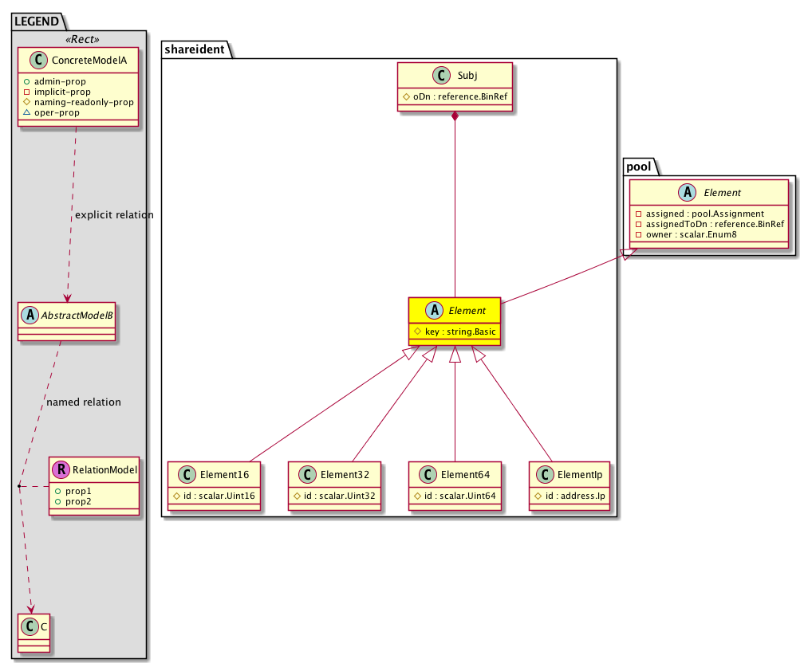Screen dimensions: 812x667
Task: Click the composition diamond below Subj
Action: pos(455,119)
